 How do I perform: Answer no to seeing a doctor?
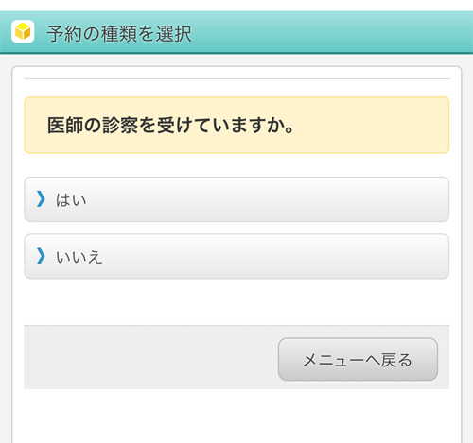(x=236, y=256)
